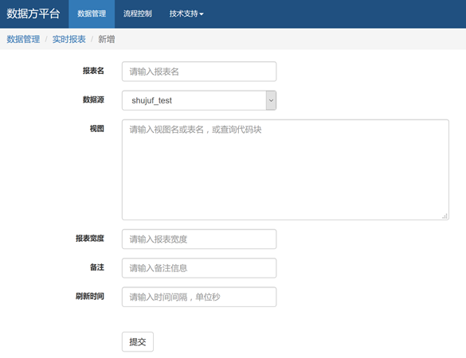Click the 数据源 field label

coord(93,99)
